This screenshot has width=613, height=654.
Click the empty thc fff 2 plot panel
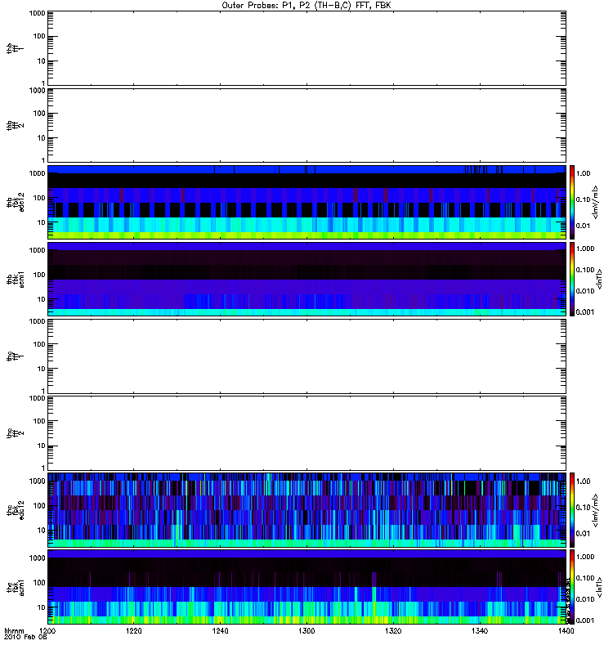pos(306,433)
